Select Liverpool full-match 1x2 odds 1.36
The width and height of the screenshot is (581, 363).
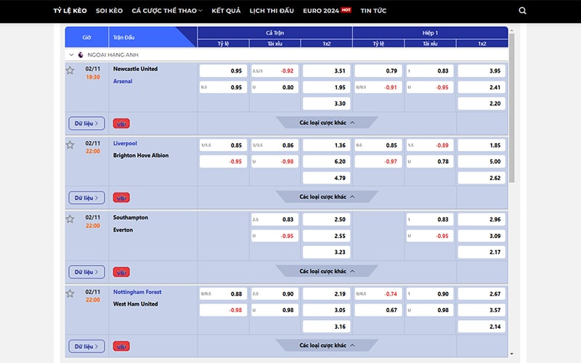point(326,145)
